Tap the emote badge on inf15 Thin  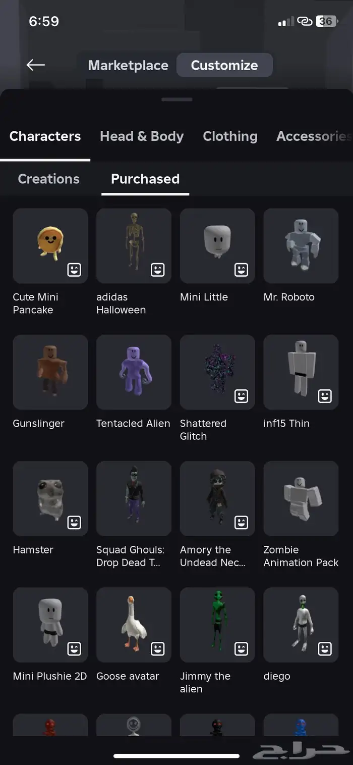325,396
